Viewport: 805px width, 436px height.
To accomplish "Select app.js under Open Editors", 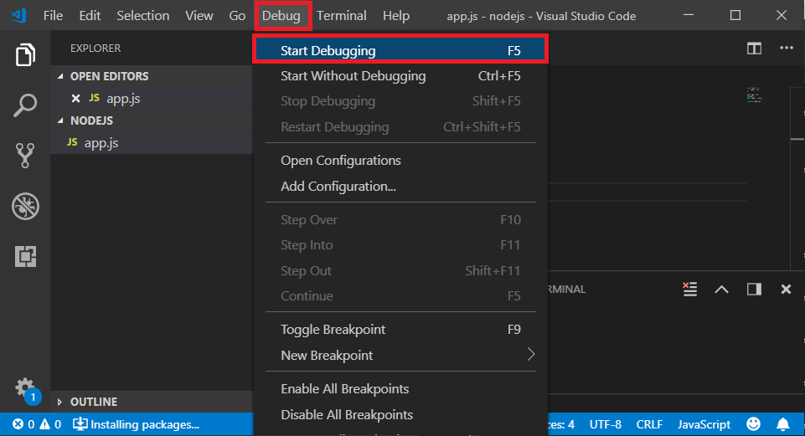I will 152,99.
